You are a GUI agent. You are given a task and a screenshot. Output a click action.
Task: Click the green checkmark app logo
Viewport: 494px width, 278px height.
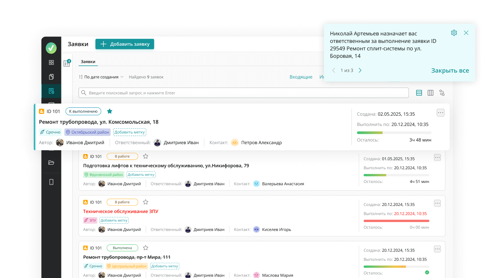click(51, 48)
